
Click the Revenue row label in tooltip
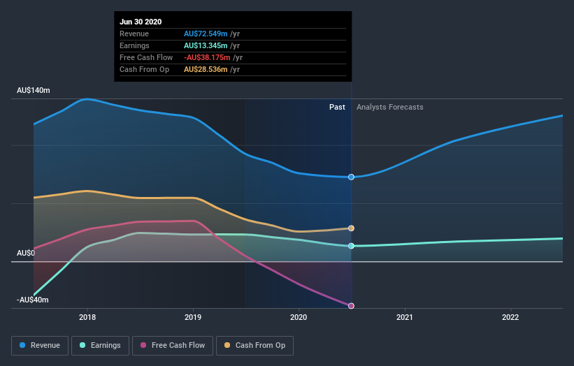(x=134, y=34)
